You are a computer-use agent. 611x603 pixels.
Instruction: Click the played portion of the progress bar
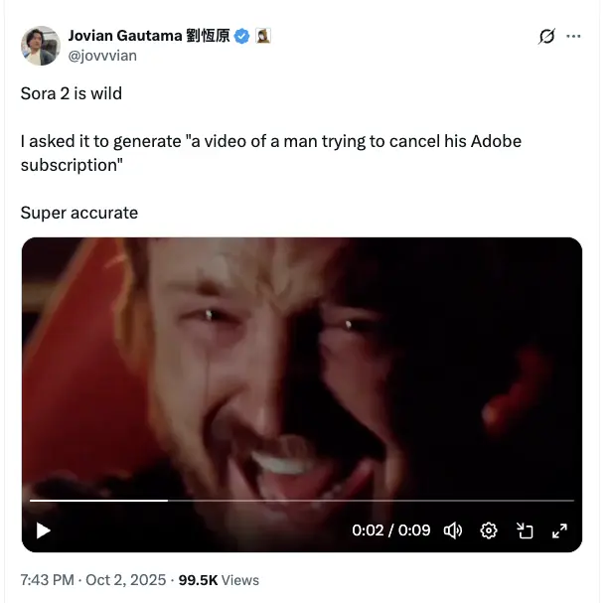click(x=98, y=501)
